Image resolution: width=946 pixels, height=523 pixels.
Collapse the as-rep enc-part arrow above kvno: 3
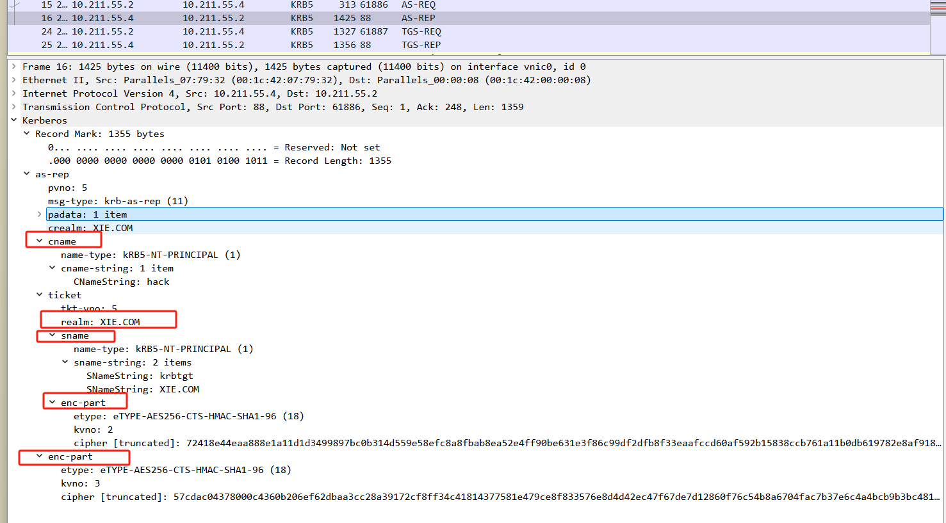[x=39, y=456]
